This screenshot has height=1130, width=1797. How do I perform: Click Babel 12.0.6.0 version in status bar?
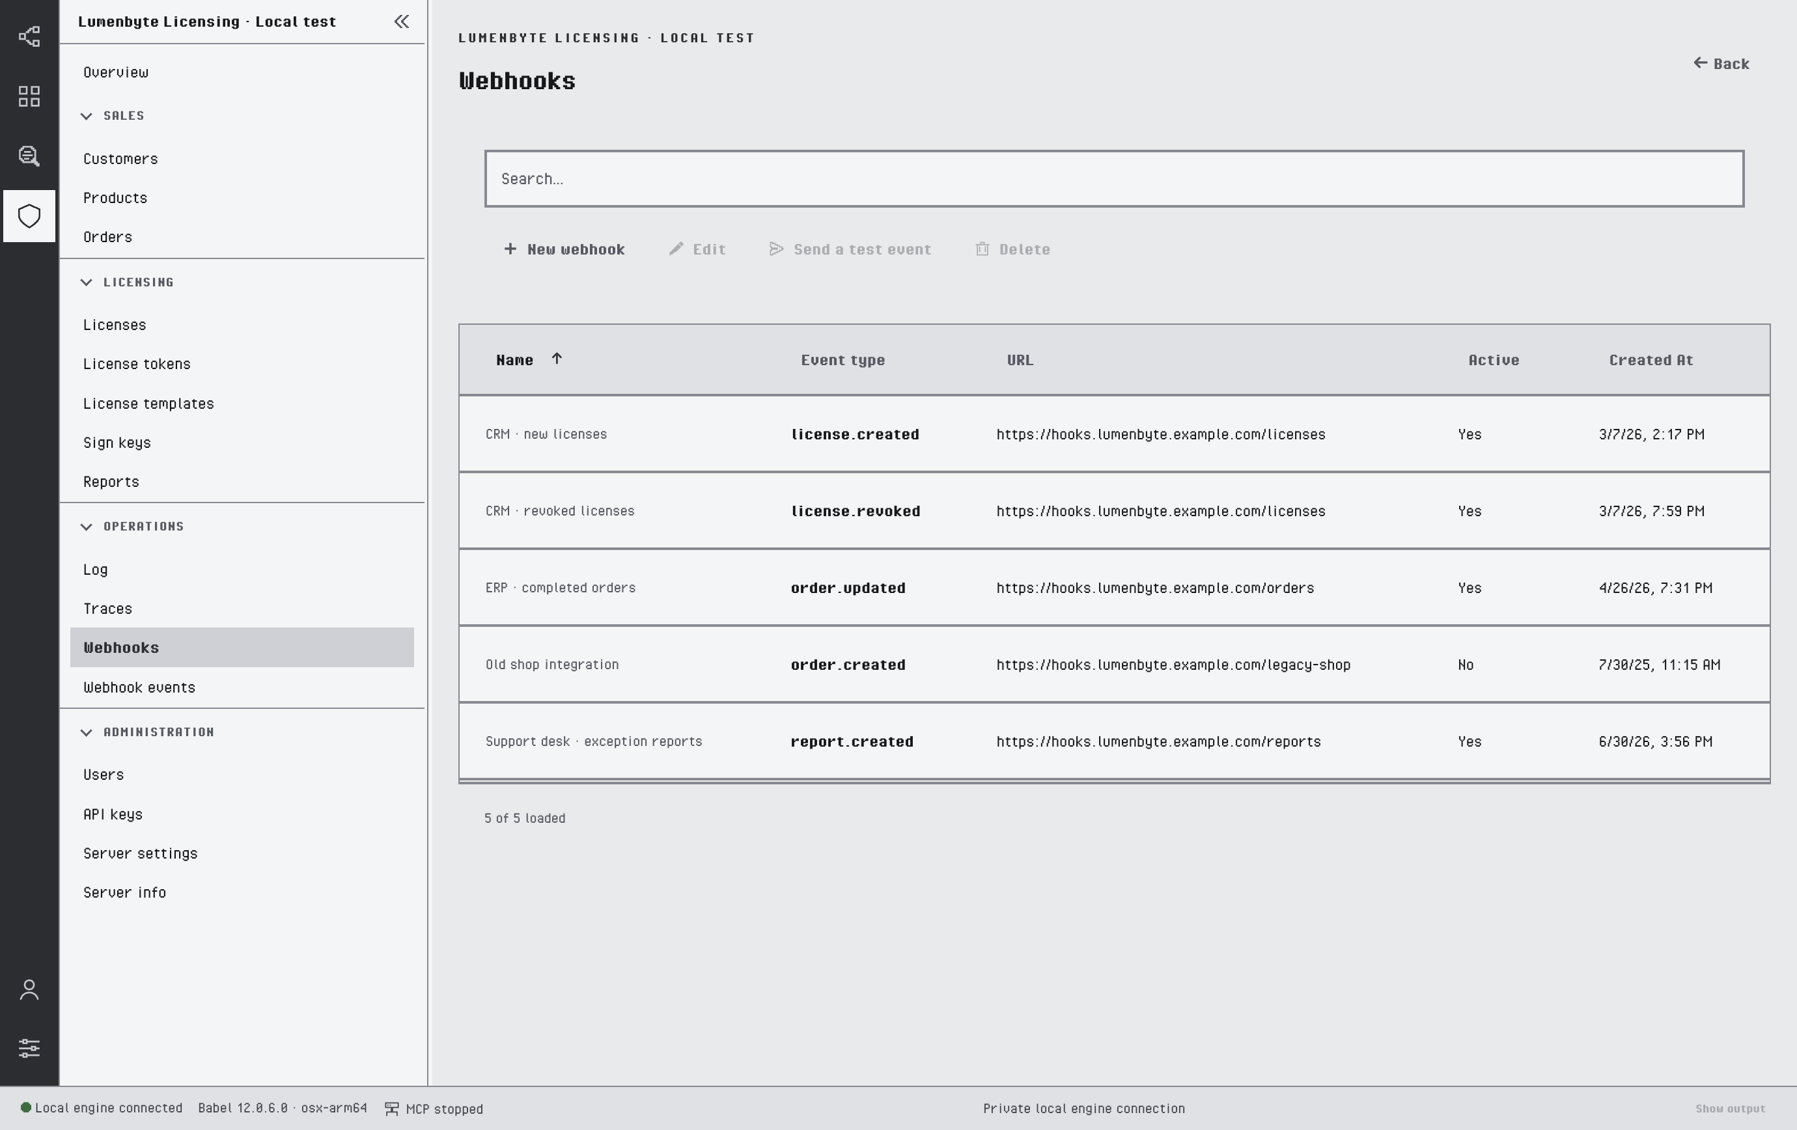(282, 1109)
